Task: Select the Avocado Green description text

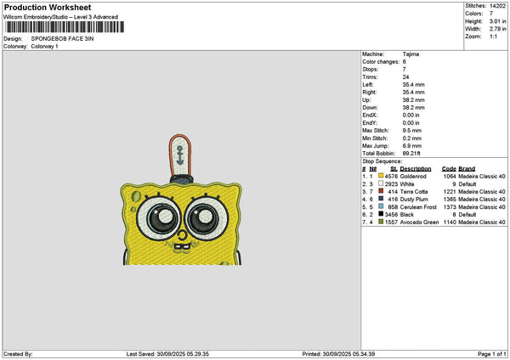Action: [419, 222]
